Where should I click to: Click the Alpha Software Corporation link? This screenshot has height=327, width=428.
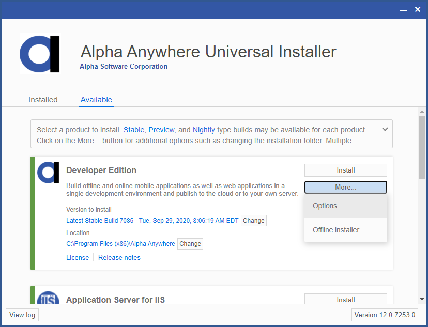click(124, 66)
